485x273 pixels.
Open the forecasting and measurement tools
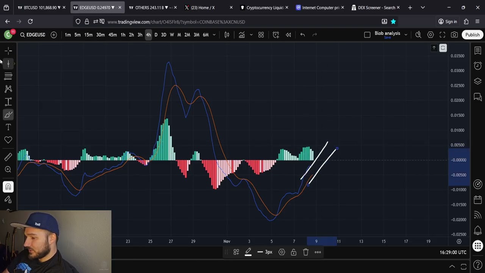8,102
